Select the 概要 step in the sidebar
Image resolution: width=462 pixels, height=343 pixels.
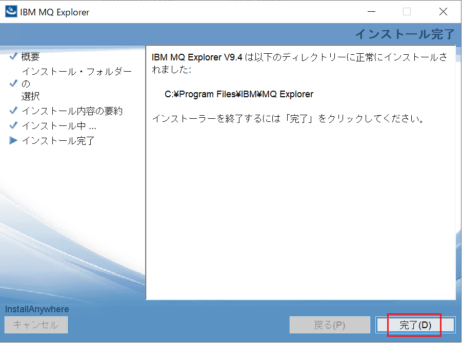(30, 56)
